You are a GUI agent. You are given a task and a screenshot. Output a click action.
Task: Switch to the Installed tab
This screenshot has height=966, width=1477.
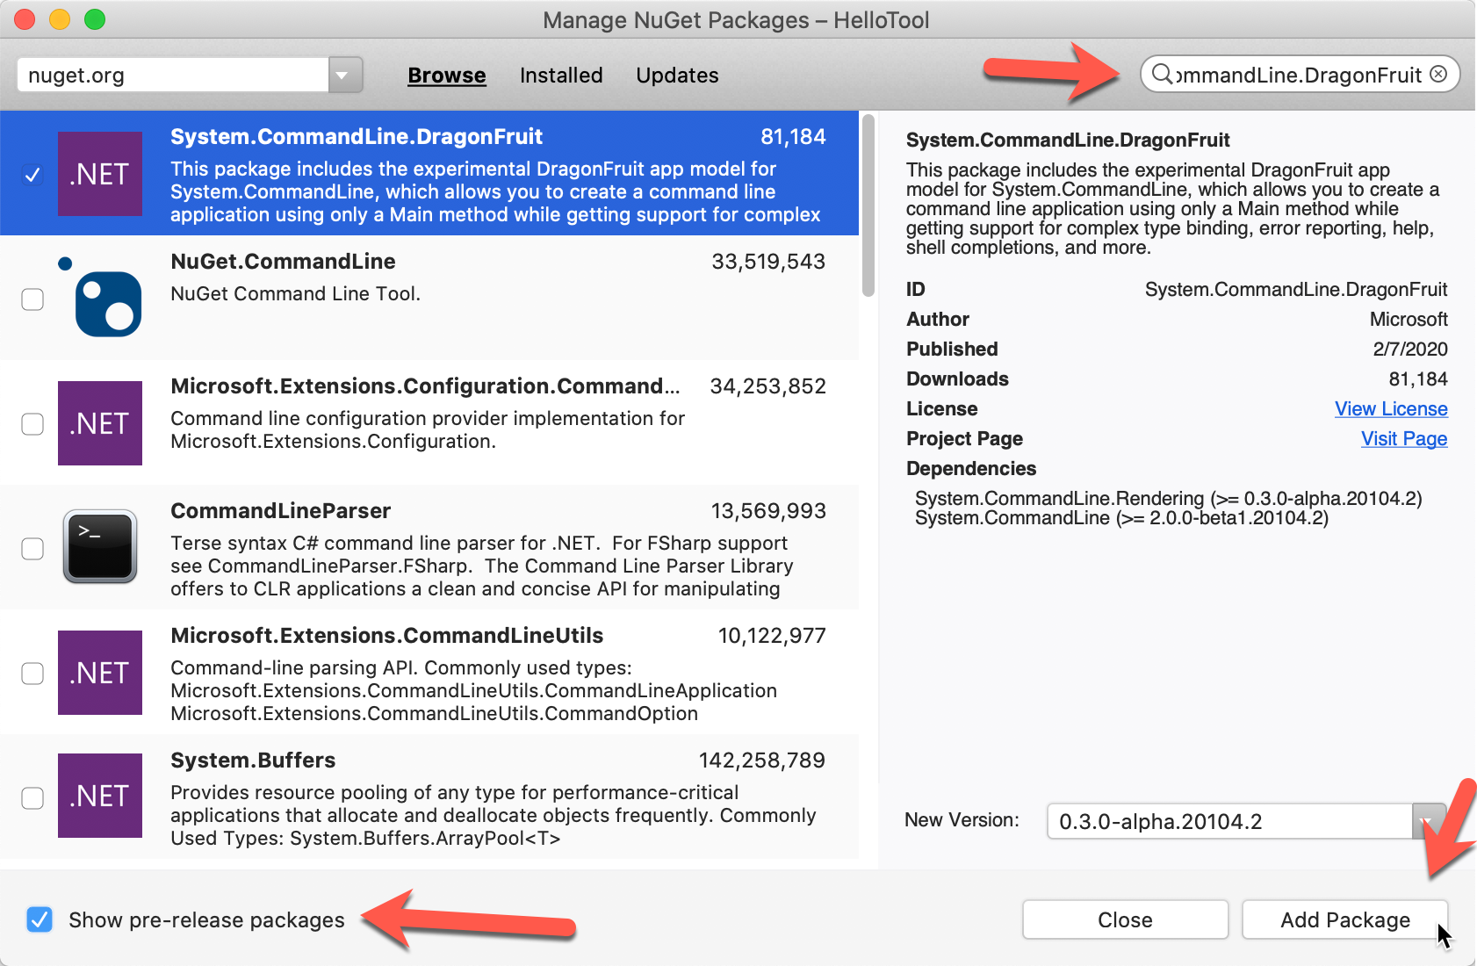click(x=561, y=76)
